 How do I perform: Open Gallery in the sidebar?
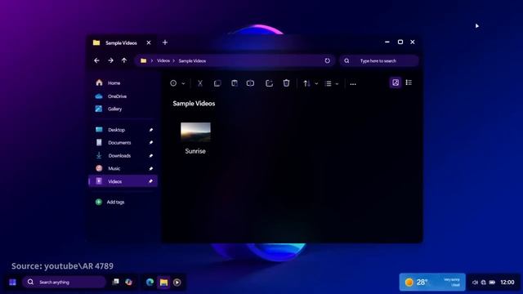pos(123,109)
